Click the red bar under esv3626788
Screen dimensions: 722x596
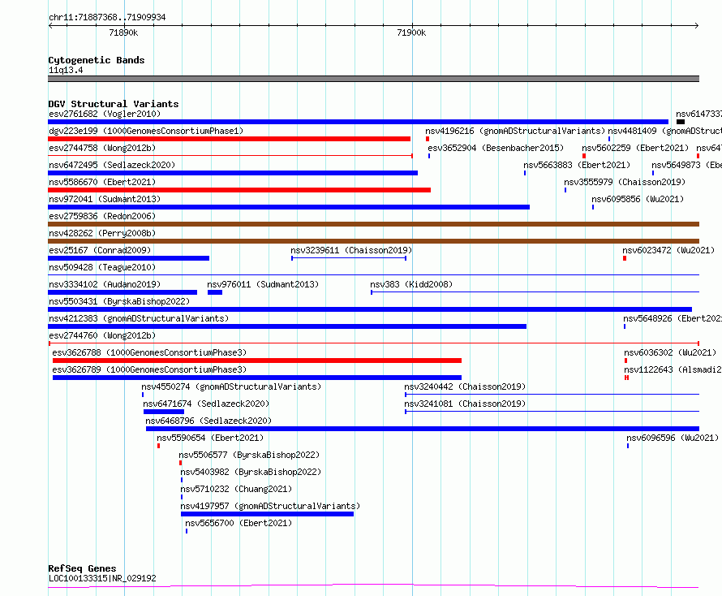coord(257,361)
